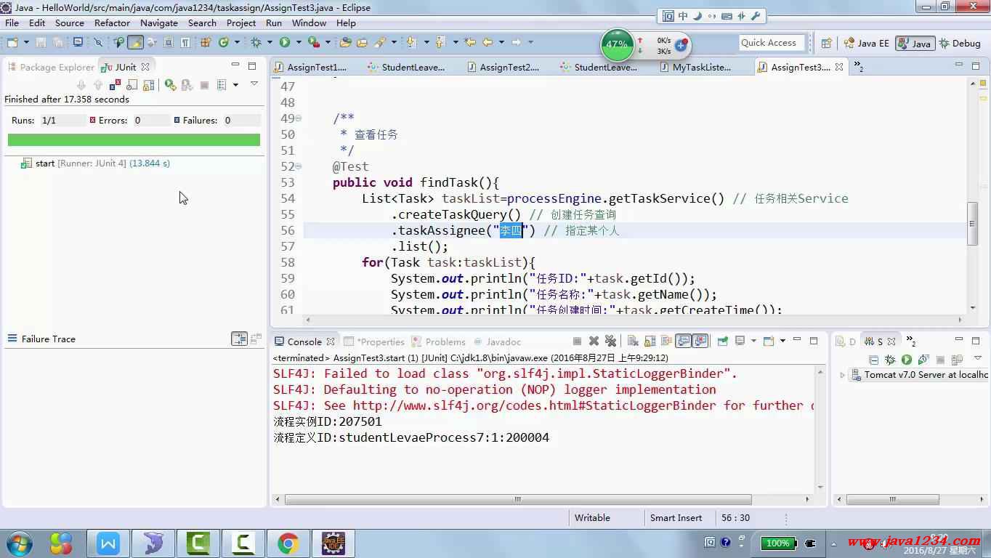Toggle Pin Console
The width and height of the screenshot is (991, 558).
click(722, 341)
